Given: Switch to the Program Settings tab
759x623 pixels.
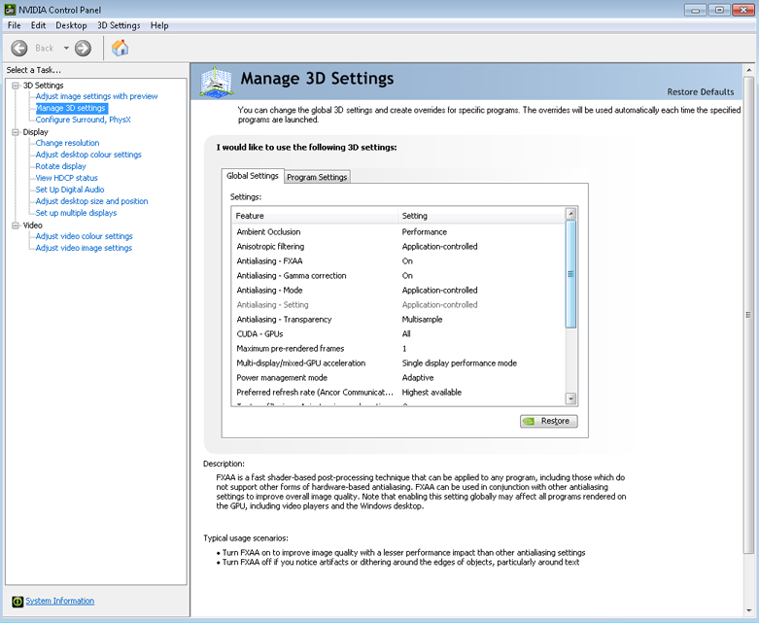Looking at the screenshot, I should 317,177.
